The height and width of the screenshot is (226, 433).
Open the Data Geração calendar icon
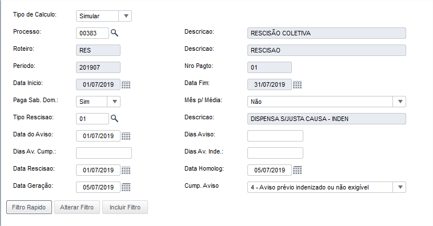click(126, 187)
